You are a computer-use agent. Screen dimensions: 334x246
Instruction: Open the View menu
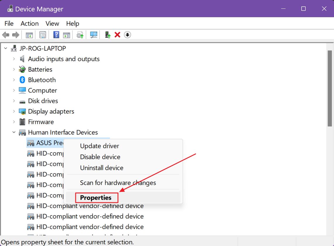pos(52,23)
